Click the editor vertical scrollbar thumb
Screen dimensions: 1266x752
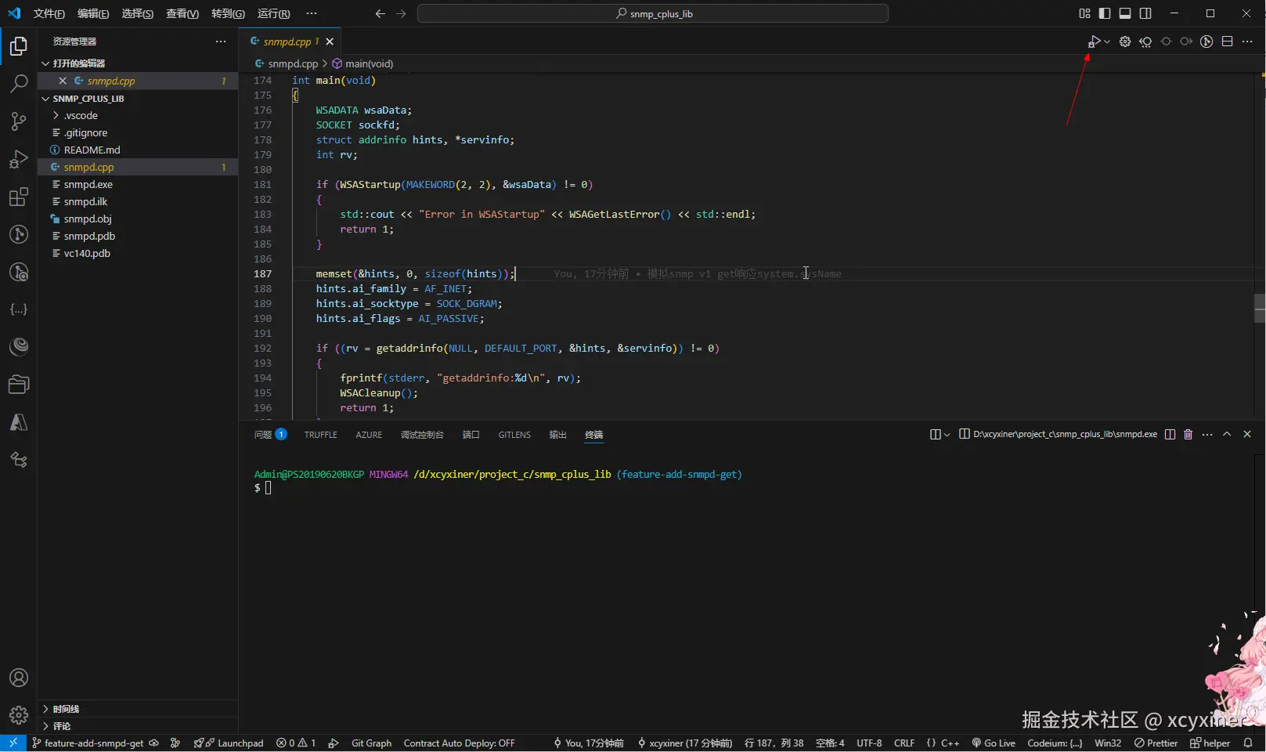click(x=1259, y=308)
